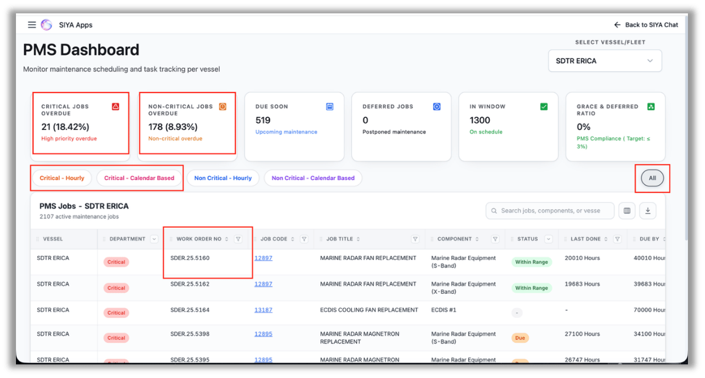Click the Last Done filter icon
705x378 pixels.
pos(617,239)
